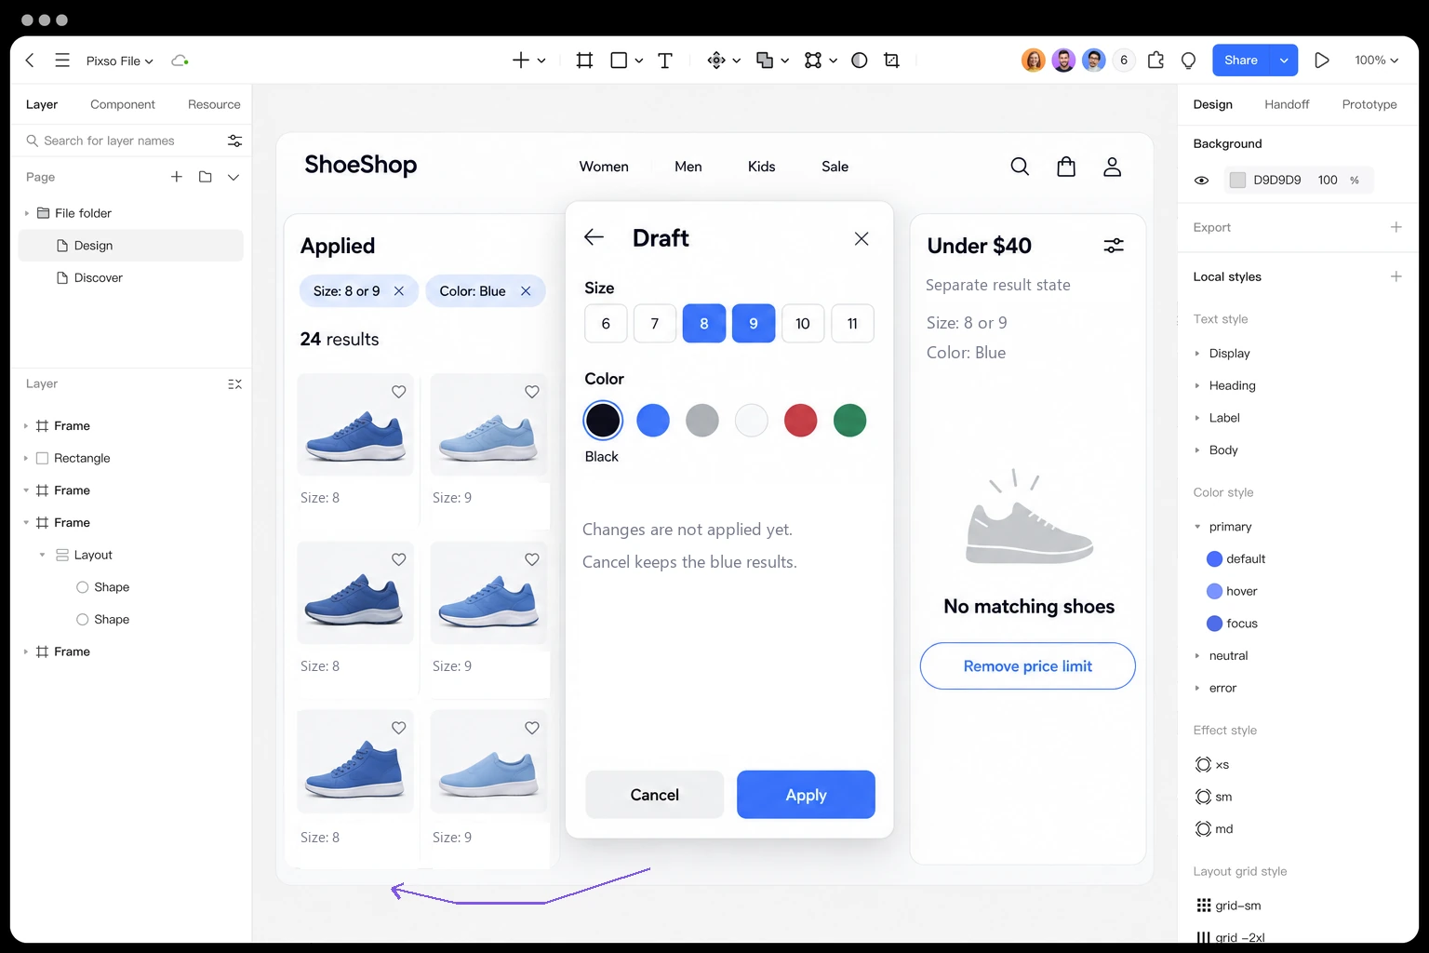Click the Cancel button in Draft

[655, 795]
